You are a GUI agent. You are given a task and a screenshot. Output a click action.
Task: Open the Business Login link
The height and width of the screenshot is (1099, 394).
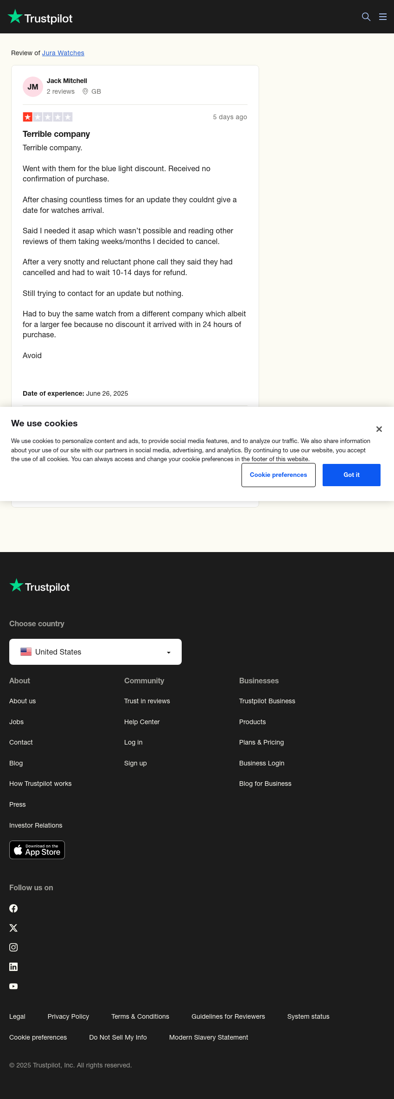coord(261,763)
